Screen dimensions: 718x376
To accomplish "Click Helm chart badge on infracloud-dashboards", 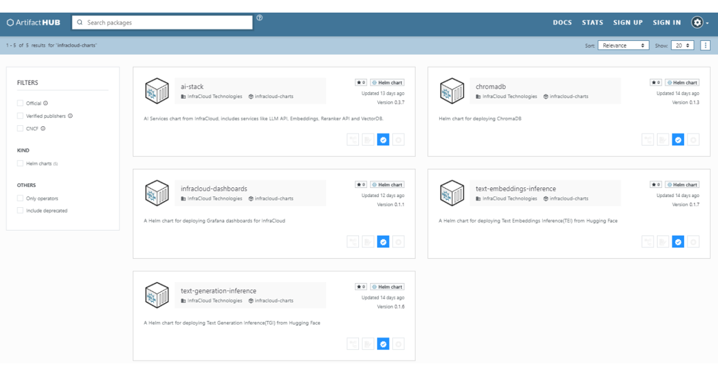I will pyautogui.click(x=387, y=184).
